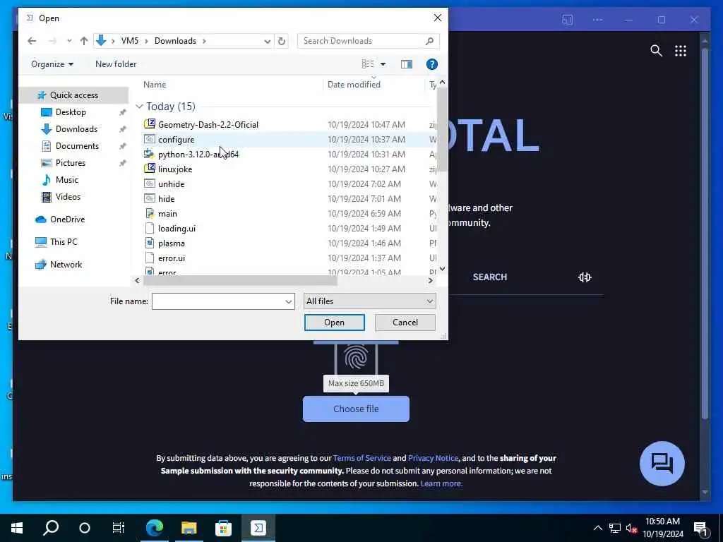The height and width of the screenshot is (542, 723).
Task: Open Music in the sidebar
Action: pos(66,180)
